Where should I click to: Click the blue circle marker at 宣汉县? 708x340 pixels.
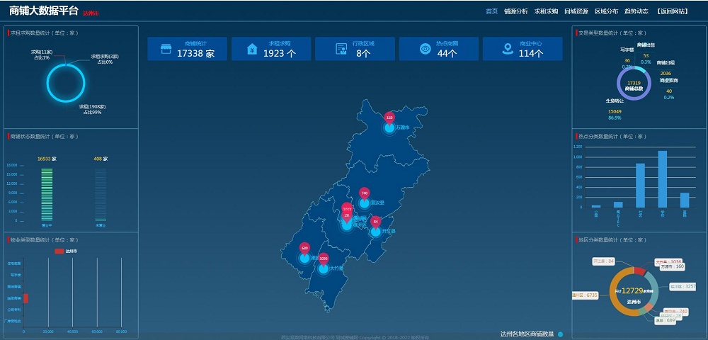point(365,203)
